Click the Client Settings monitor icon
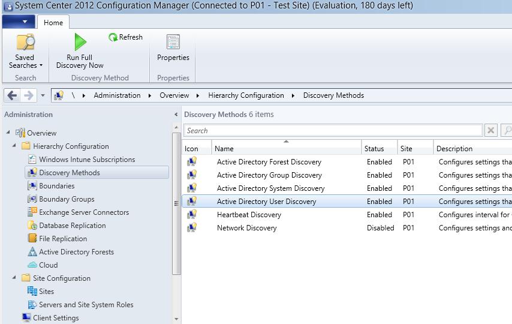Screen dimensions: 512x324 (x=26, y=317)
